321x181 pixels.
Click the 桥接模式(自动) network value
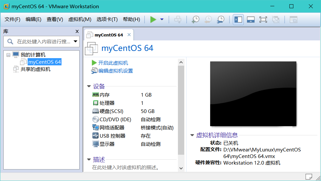pos(157,128)
